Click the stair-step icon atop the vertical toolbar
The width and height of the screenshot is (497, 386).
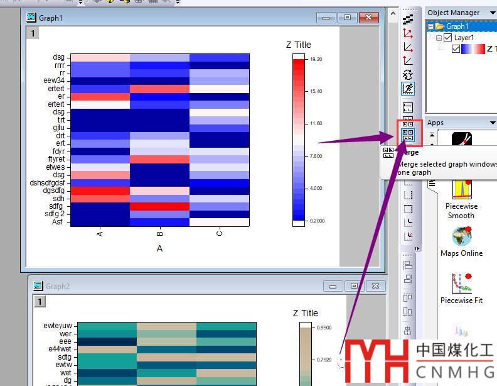(408, 19)
